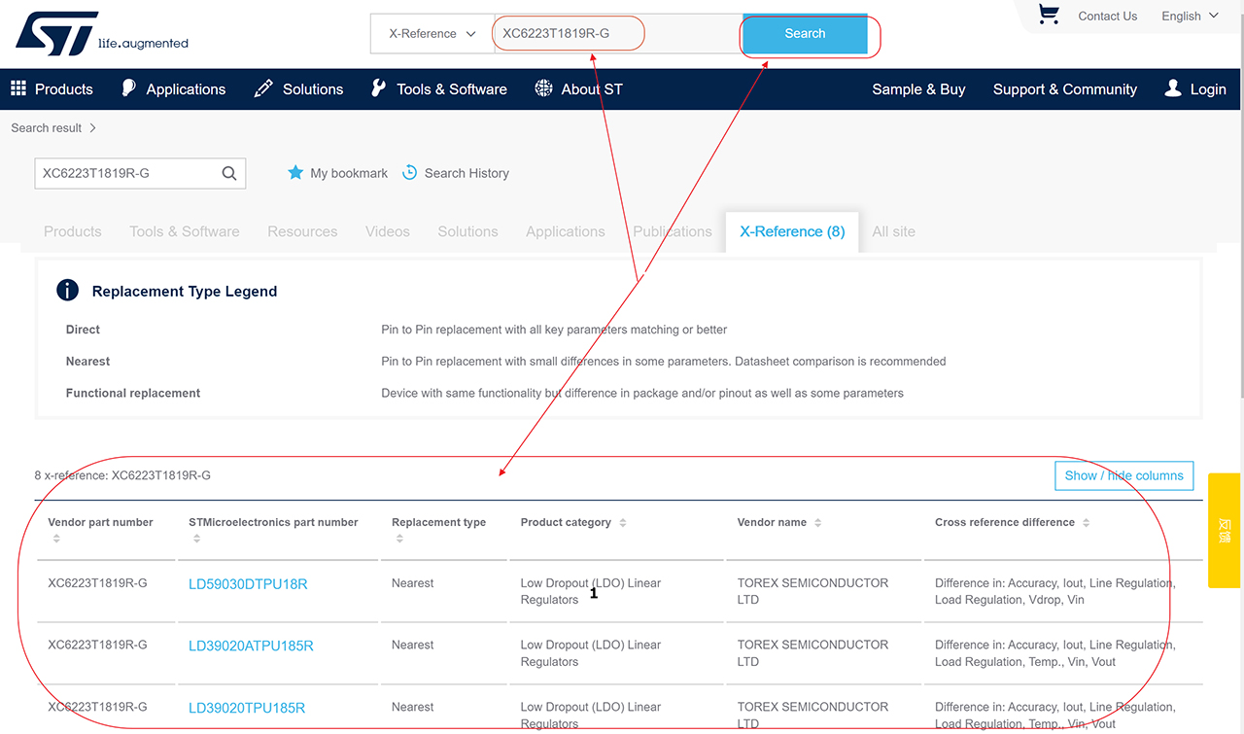Click the Replacement Type Legend info icon

(67, 290)
